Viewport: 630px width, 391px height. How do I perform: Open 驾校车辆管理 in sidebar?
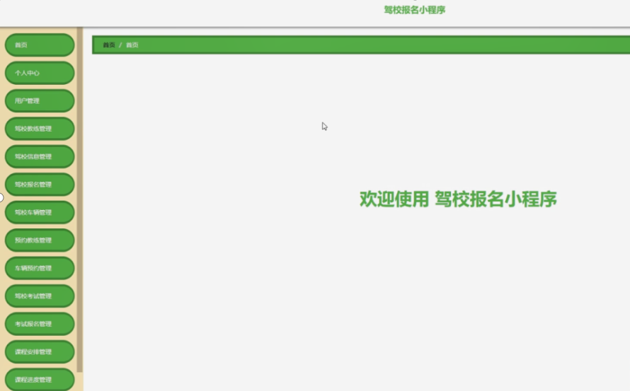pos(40,212)
